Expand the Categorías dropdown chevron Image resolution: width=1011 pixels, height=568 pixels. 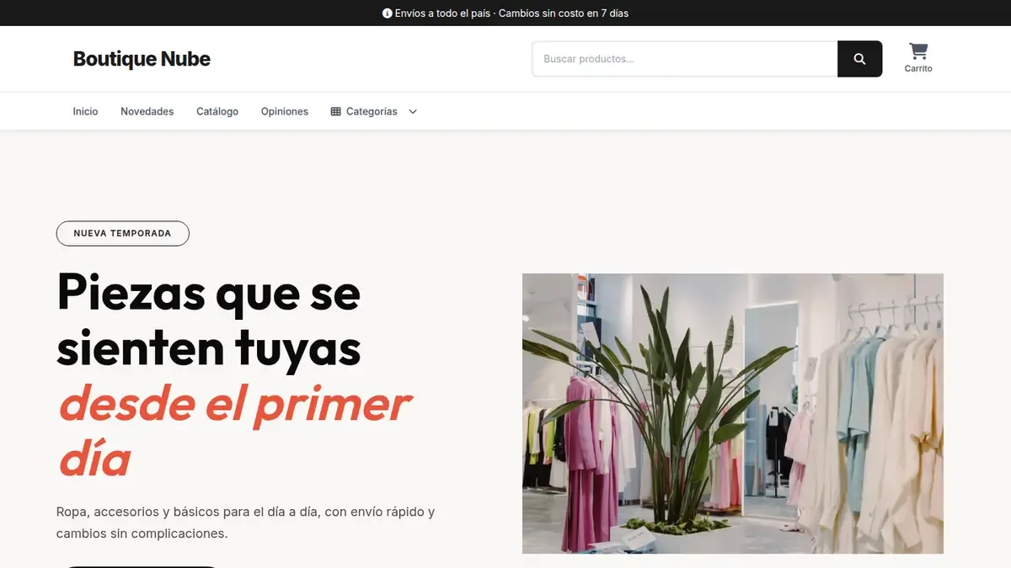coord(413,111)
